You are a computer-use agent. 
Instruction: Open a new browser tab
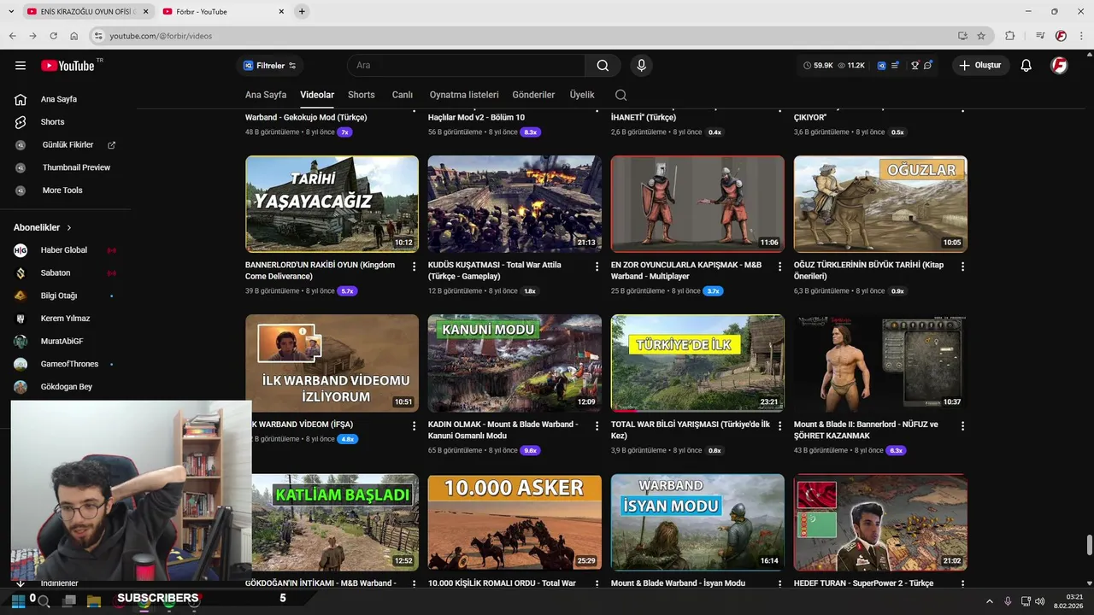(x=302, y=11)
